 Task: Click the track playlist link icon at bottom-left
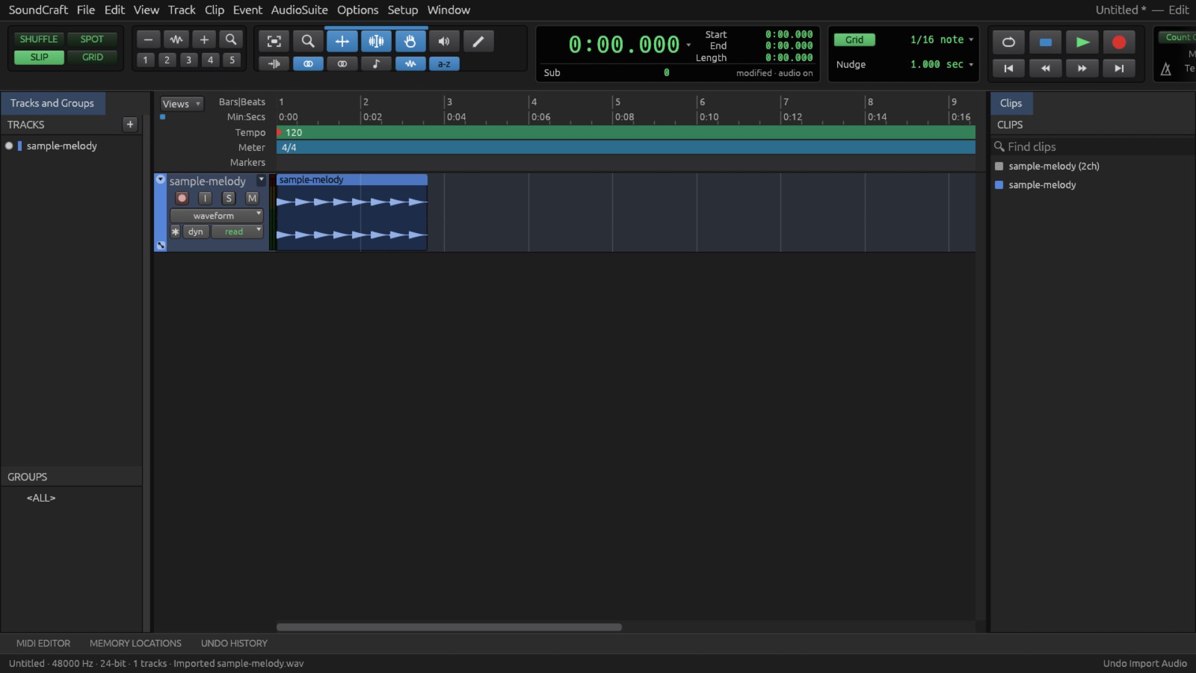click(161, 246)
